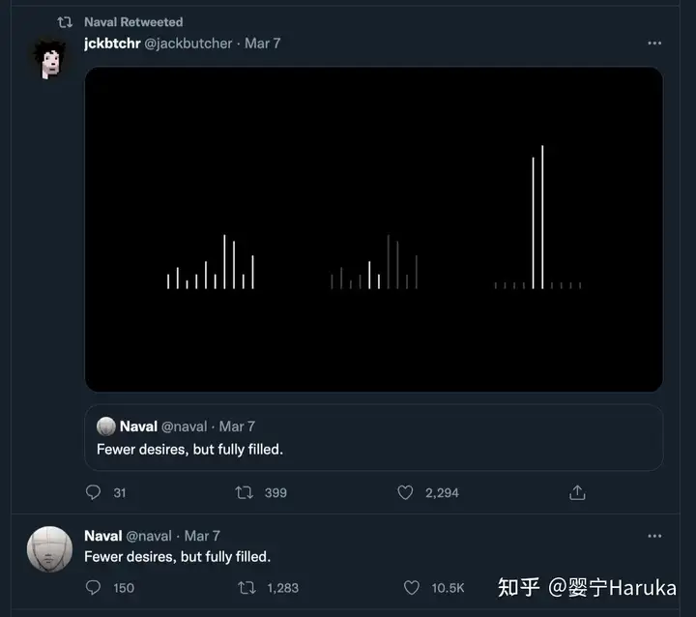
Task: Open Mar 7 timestamp on jckbtchr's tweet
Action: (262, 44)
